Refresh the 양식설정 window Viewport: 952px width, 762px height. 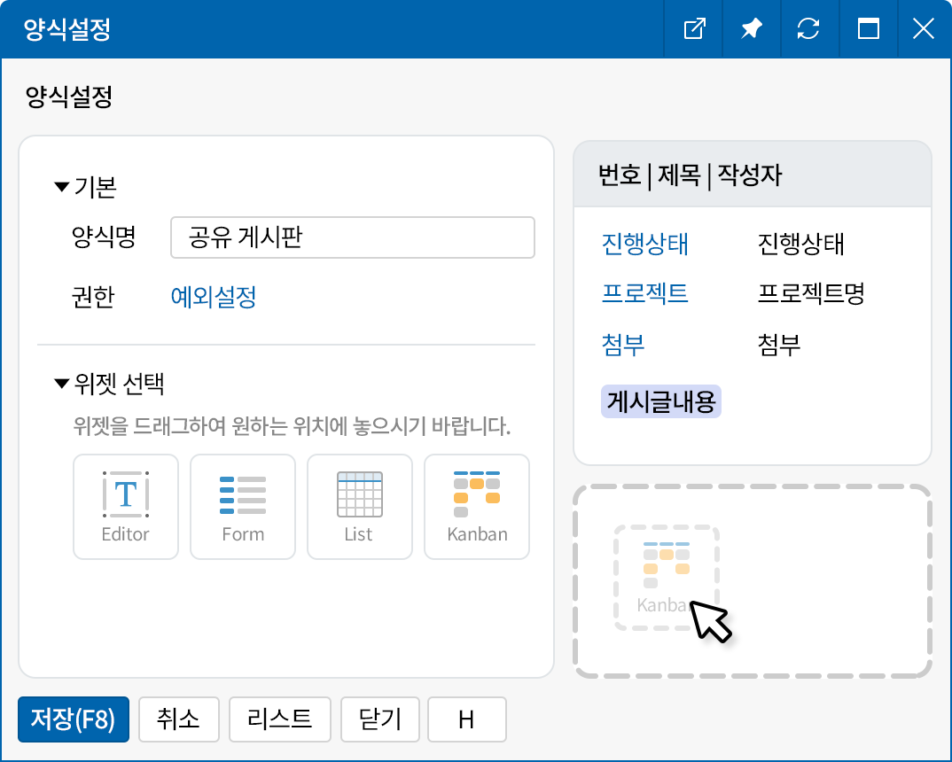coord(809,28)
